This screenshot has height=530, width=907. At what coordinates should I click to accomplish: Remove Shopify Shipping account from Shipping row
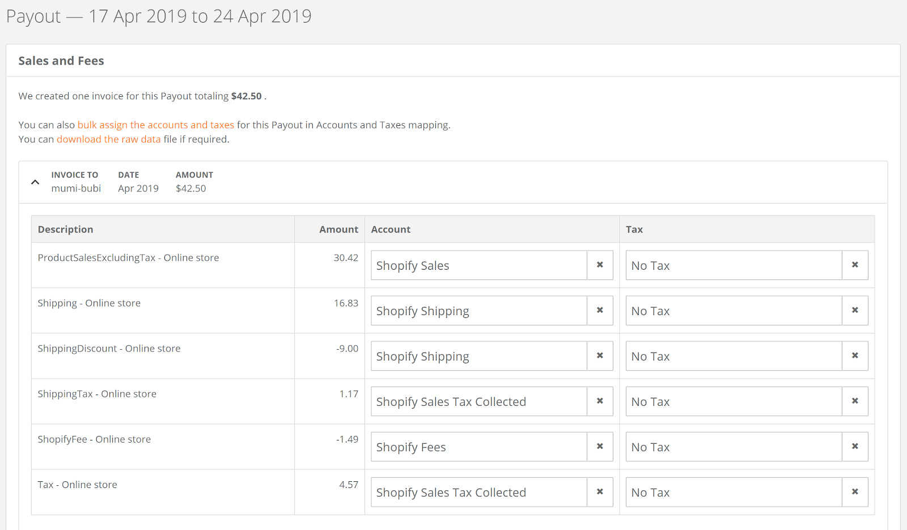coord(600,310)
